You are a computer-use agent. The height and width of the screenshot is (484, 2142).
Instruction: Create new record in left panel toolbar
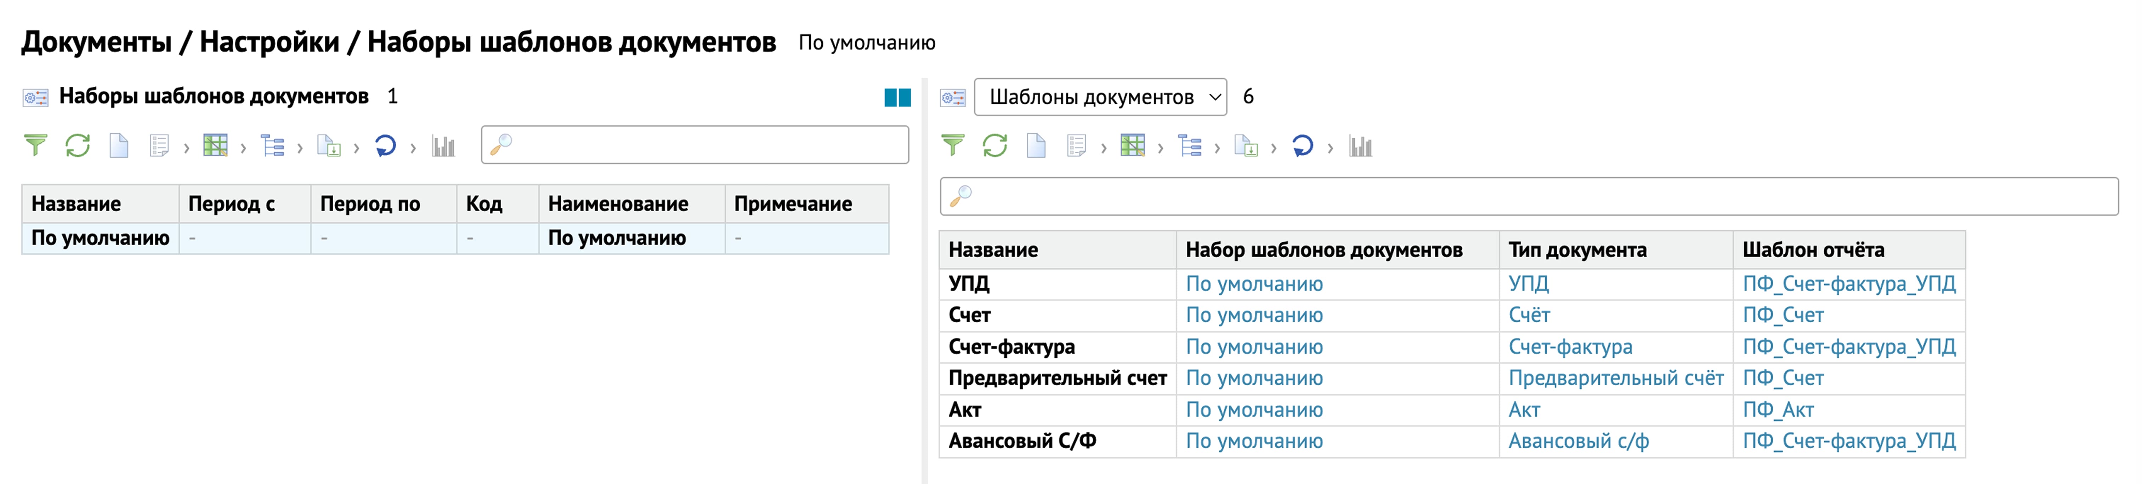coord(119,146)
